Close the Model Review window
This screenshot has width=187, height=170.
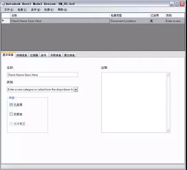pos(182,4)
